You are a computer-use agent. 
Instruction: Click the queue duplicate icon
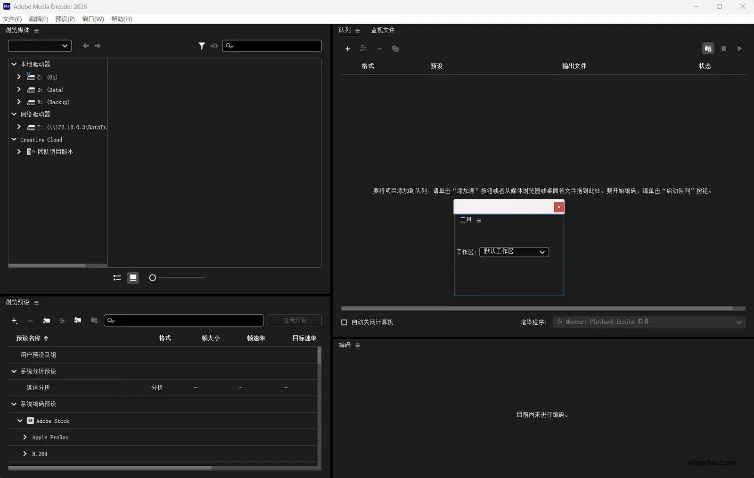(395, 49)
